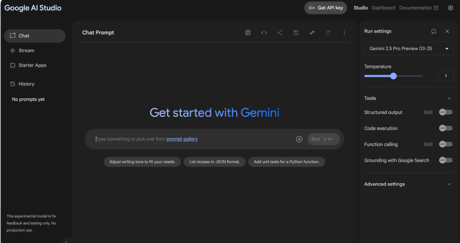
Task: Open the three-dot more options menu
Action: coord(344,32)
